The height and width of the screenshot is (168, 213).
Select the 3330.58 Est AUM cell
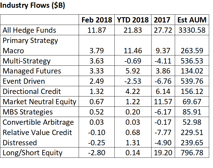click(192, 30)
